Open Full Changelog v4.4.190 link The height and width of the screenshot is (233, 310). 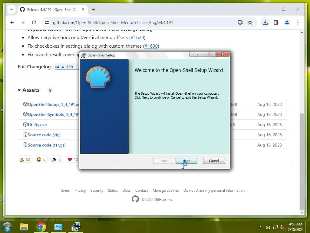pos(67,67)
